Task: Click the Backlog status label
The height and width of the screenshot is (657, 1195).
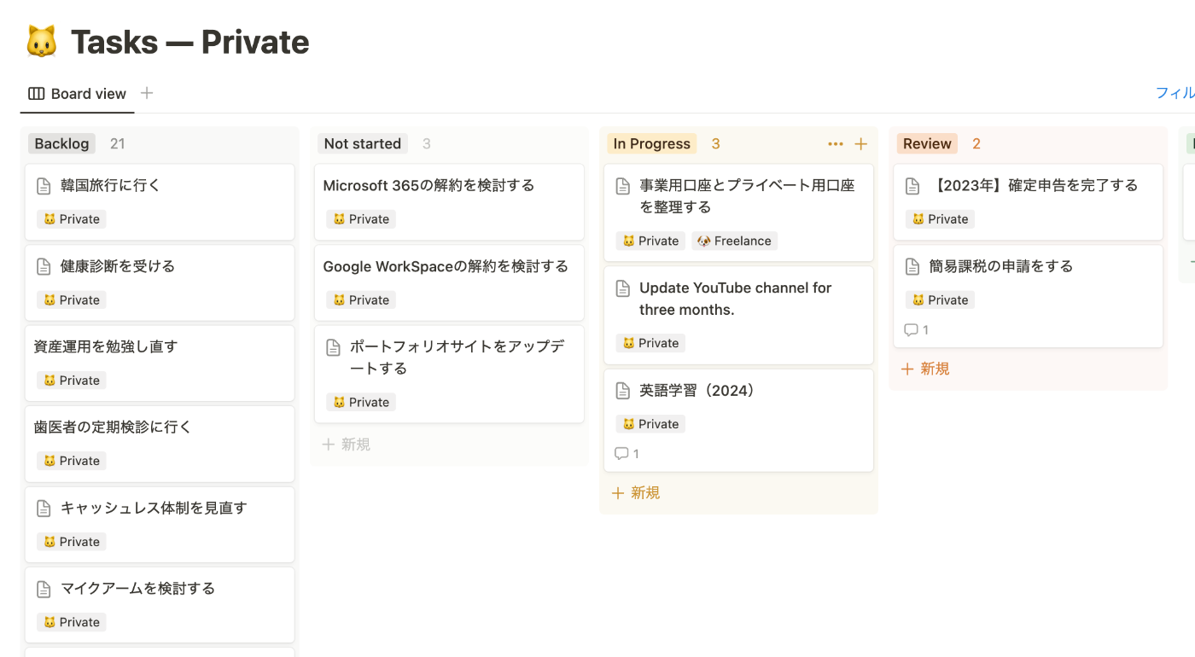Action: (61, 144)
